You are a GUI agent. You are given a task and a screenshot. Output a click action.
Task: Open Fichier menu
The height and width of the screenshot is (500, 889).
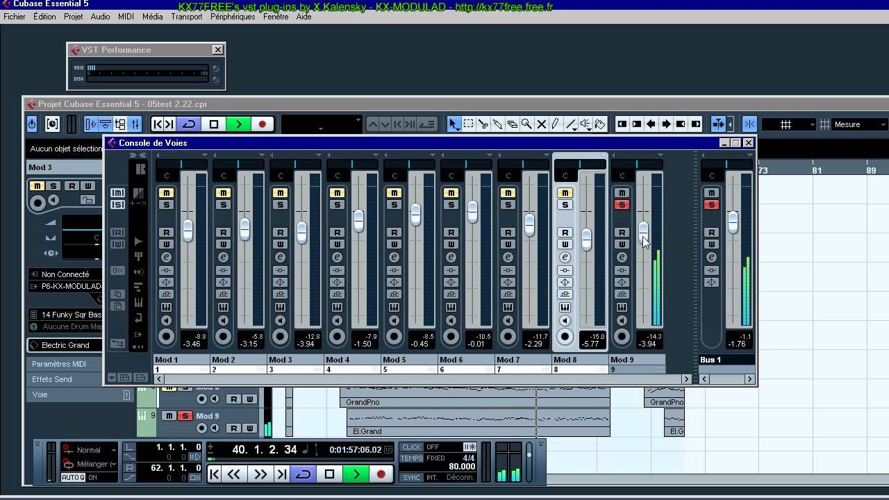14,17
